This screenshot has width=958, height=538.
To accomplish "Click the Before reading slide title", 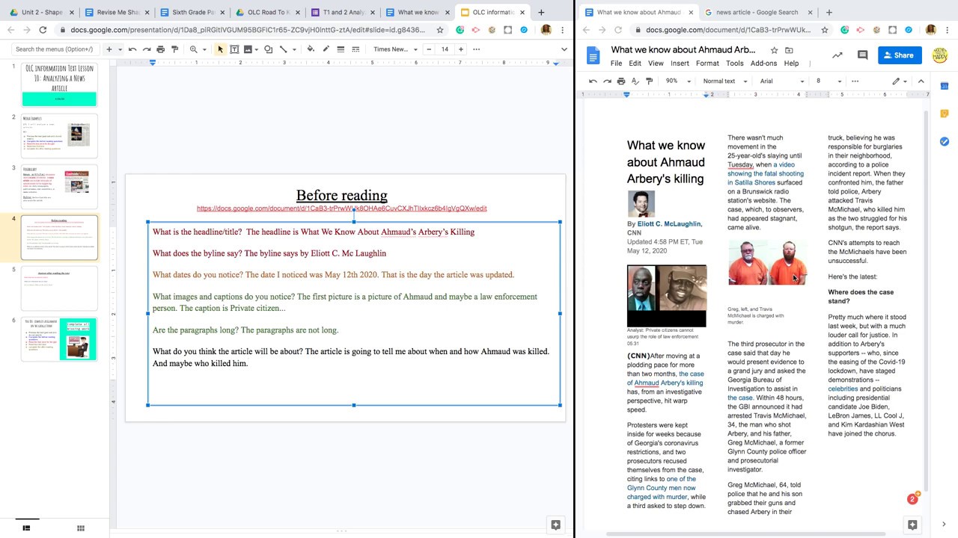I will click(341, 195).
